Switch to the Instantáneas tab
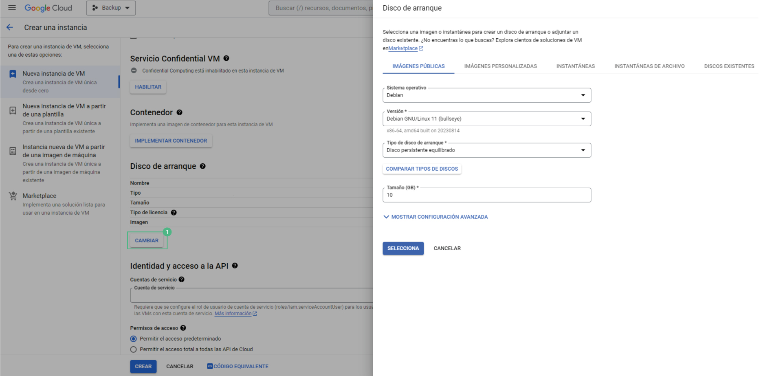This screenshot has height=376, width=761. coord(575,66)
